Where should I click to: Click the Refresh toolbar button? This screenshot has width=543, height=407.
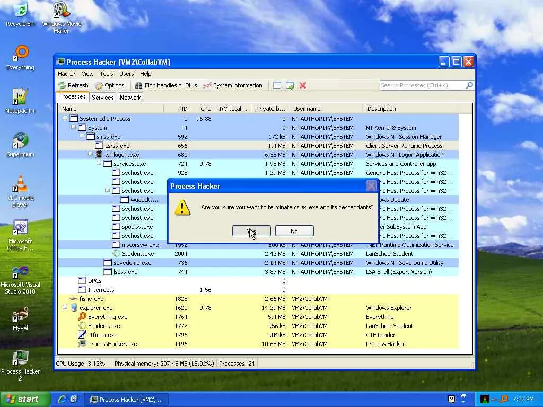(73, 85)
